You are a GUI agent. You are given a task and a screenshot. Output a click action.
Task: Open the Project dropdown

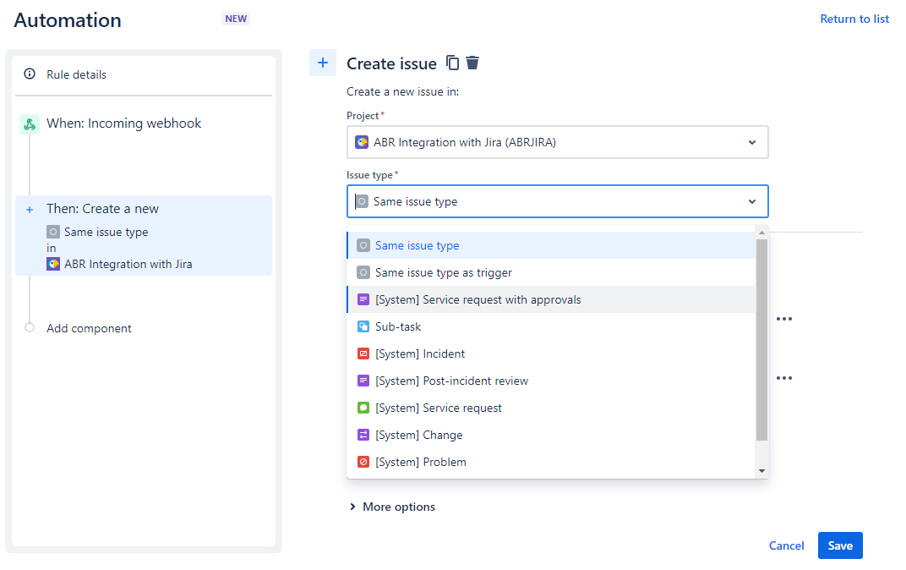click(558, 142)
